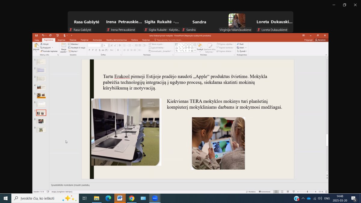Image resolution: width=361 pixels, height=203 pixels.
Task: Open the Žymėti select dropdown
Action: [242, 51]
